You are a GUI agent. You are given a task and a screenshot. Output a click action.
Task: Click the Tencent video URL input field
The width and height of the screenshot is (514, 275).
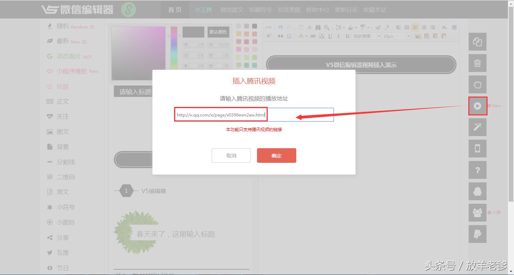254,115
